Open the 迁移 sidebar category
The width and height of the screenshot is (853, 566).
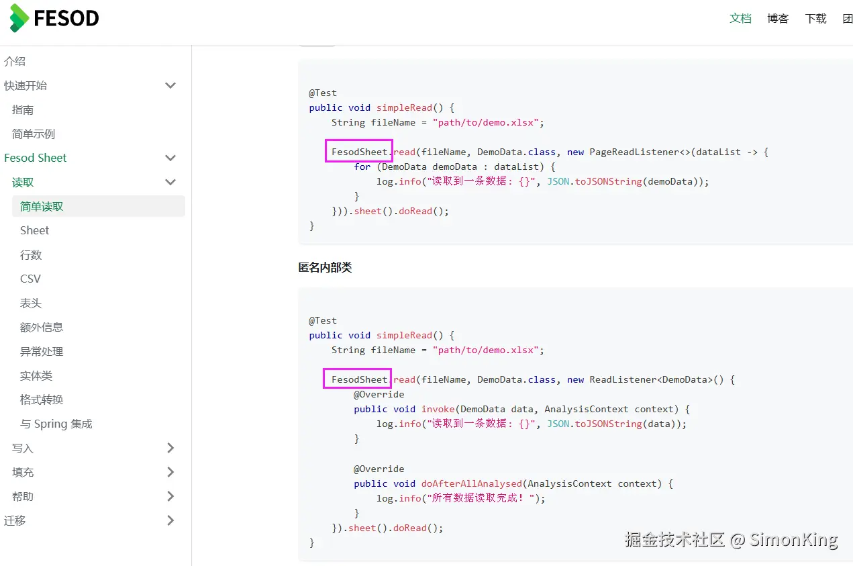coord(15,520)
